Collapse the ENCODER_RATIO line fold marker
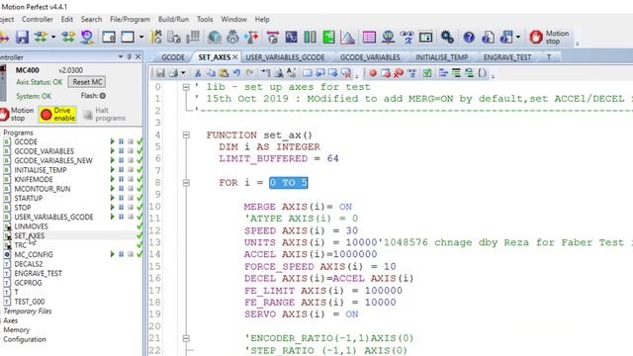This screenshot has width=633, height=356. tap(186, 338)
